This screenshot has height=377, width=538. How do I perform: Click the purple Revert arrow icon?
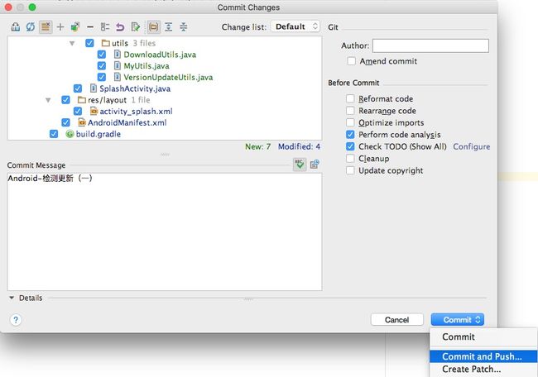pyautogui.click(x=120, y=26)
